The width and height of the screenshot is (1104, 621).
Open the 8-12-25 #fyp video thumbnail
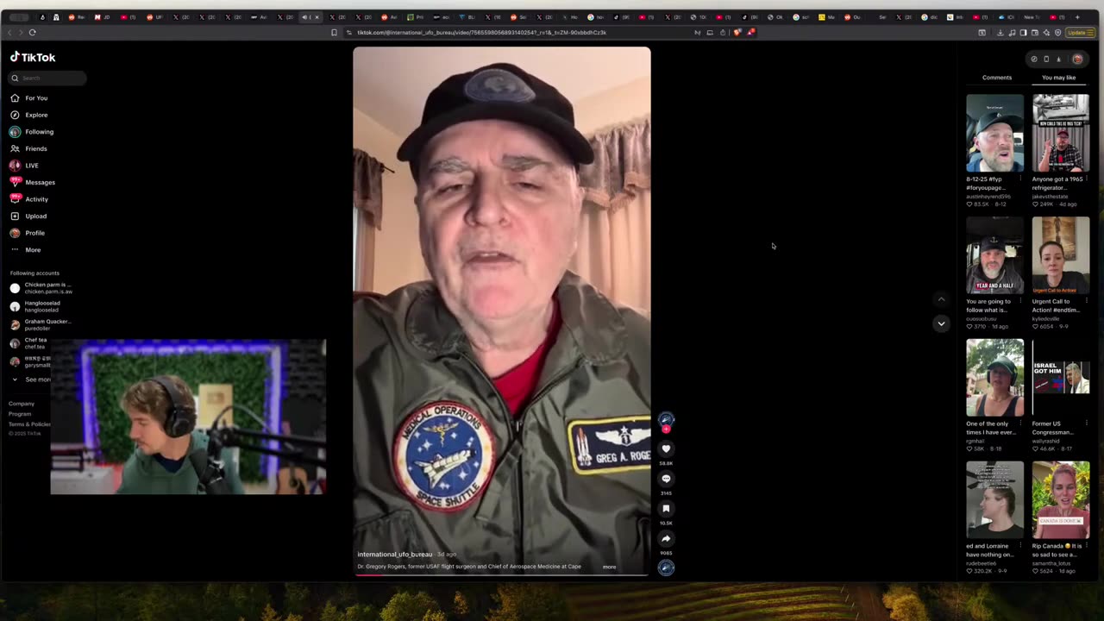[995, 133]
